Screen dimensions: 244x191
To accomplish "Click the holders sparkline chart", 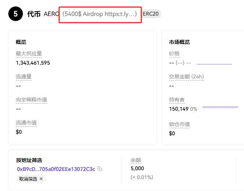I will click(x=220, y=107).
